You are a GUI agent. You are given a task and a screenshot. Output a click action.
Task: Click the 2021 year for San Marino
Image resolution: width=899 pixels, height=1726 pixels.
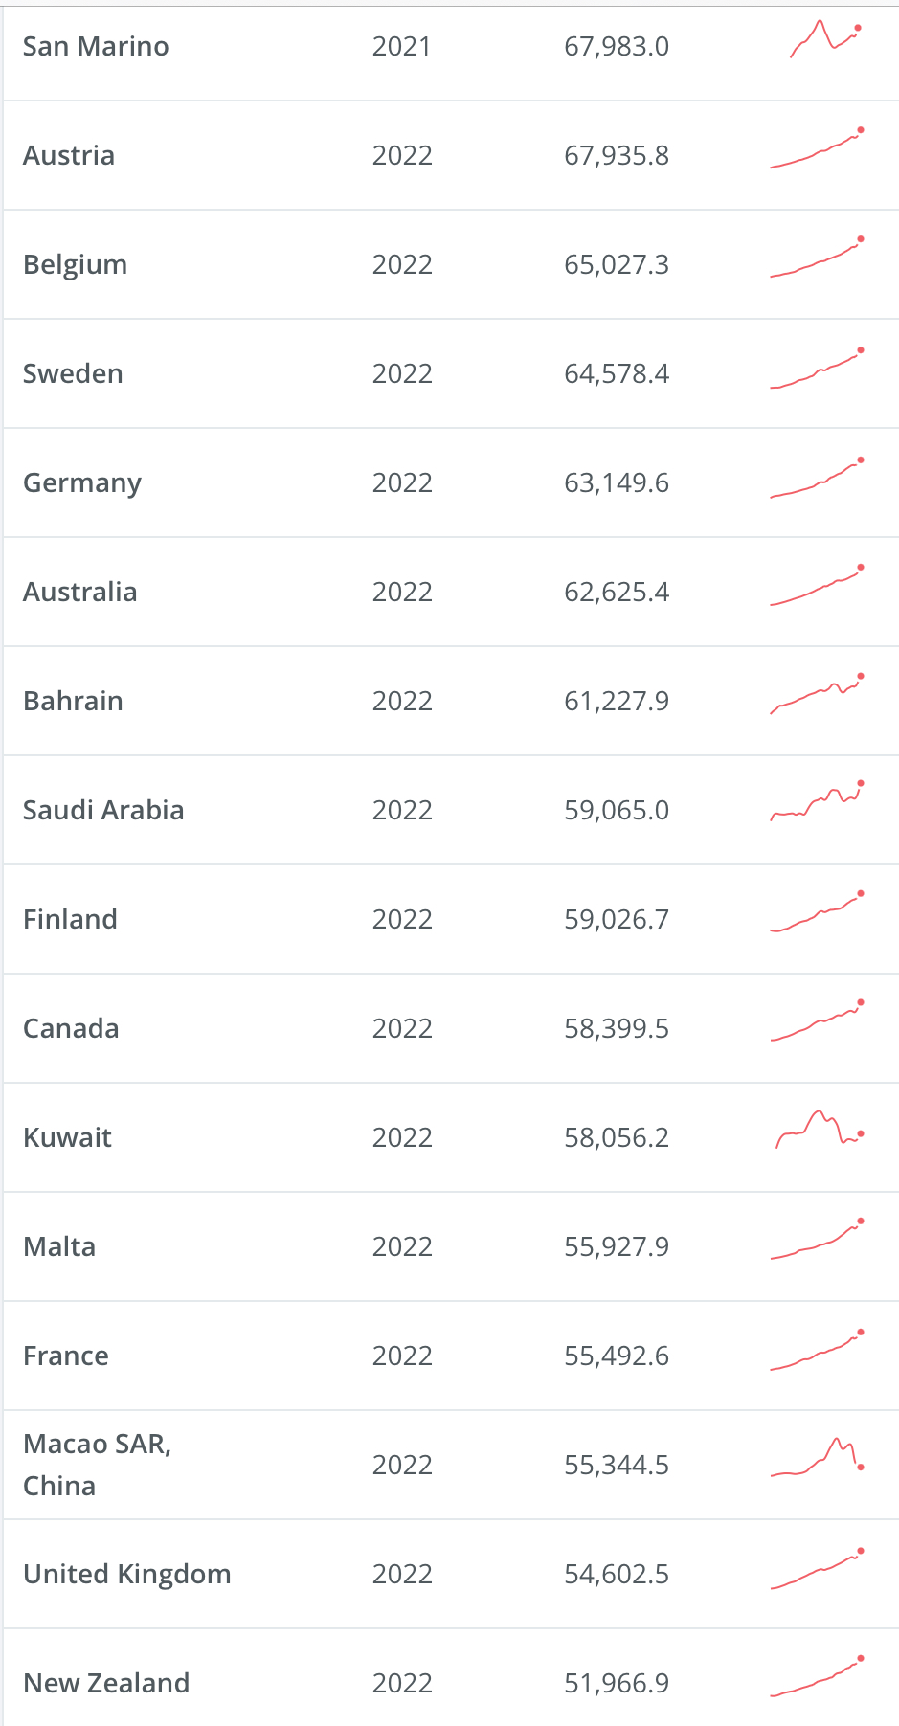(x=402, y=46)
